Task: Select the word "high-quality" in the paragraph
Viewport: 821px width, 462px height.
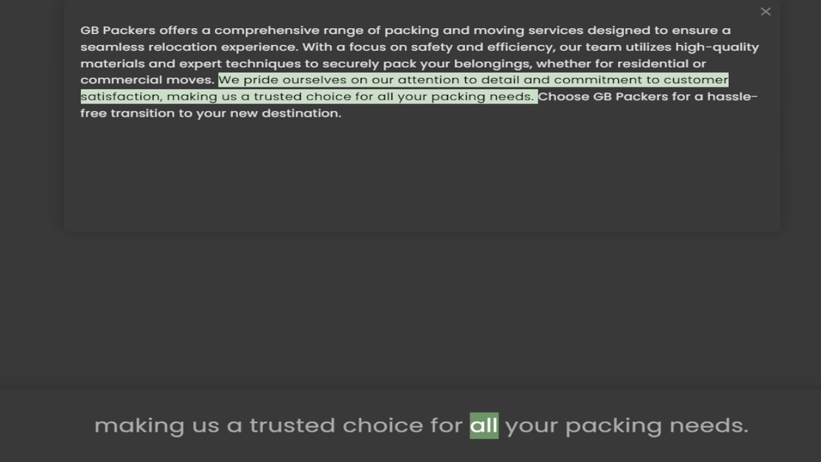Action: point(717,47)
